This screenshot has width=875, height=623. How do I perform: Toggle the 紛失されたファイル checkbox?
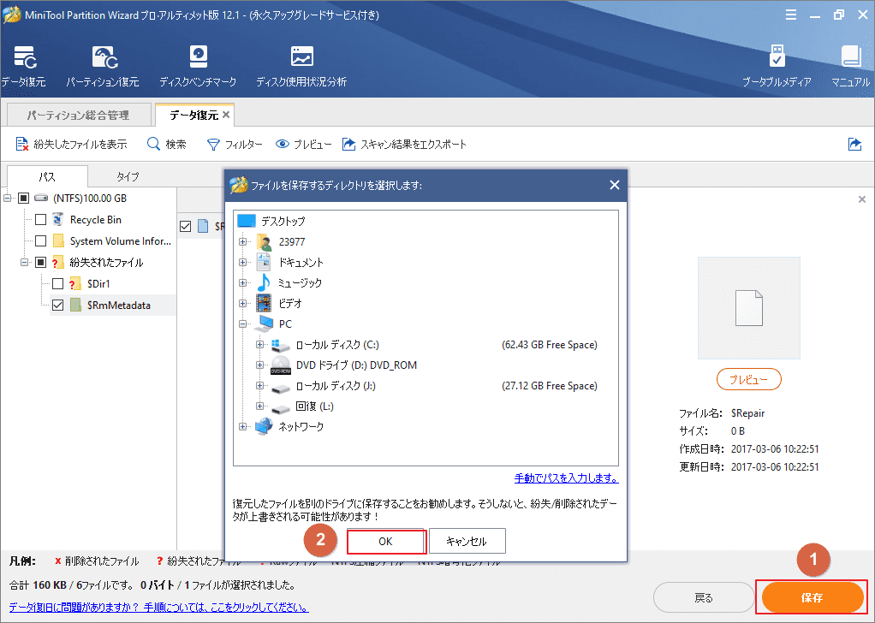coord(41,262)
